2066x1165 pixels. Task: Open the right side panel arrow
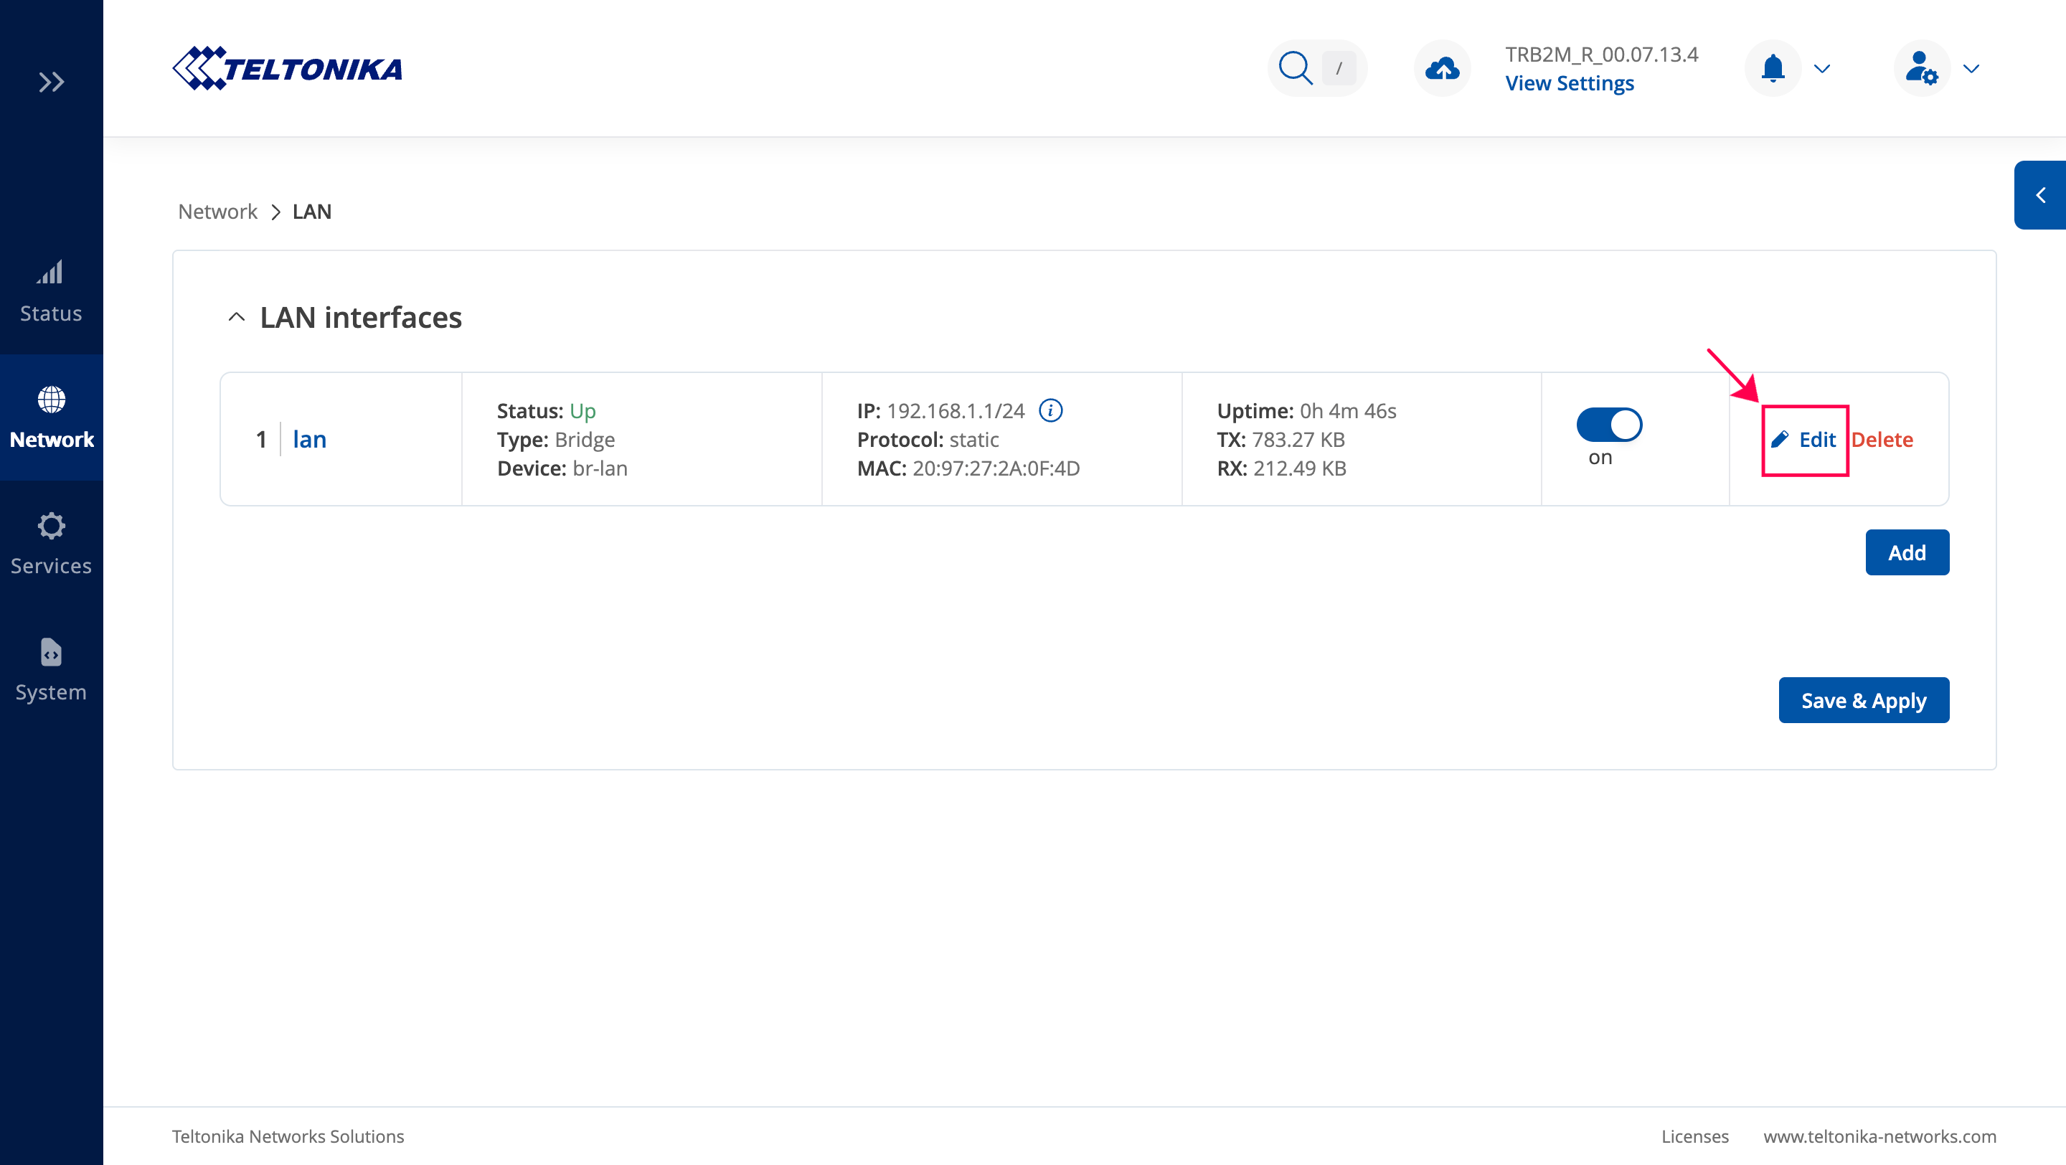pos(2040,195)
